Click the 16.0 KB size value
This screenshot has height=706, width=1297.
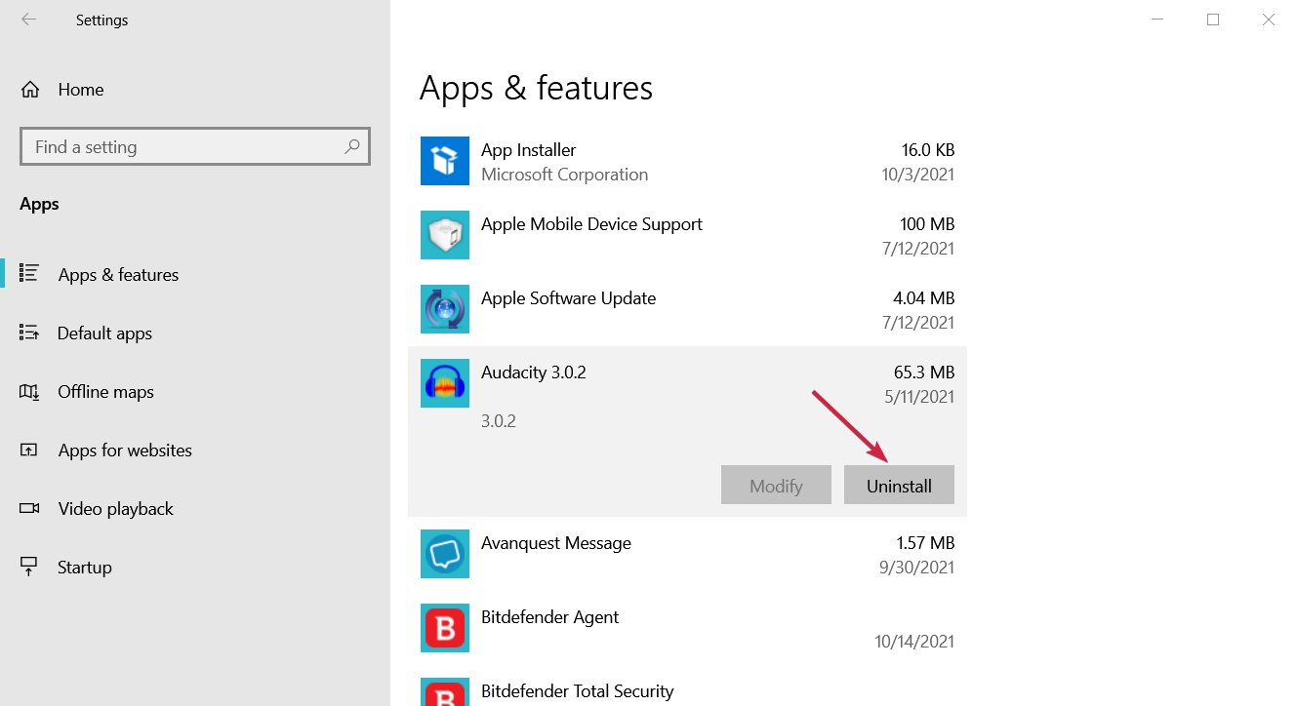pyautogui.click(x=928, y=150)
